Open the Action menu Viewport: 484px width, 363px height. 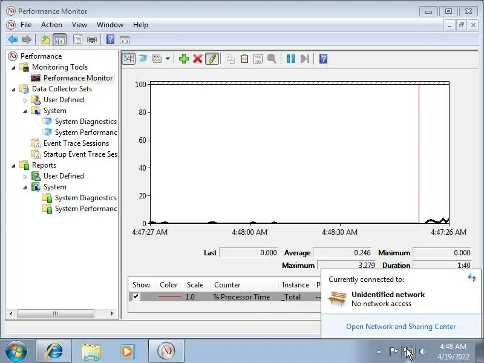pyautogui.click(x=51, y=25)
